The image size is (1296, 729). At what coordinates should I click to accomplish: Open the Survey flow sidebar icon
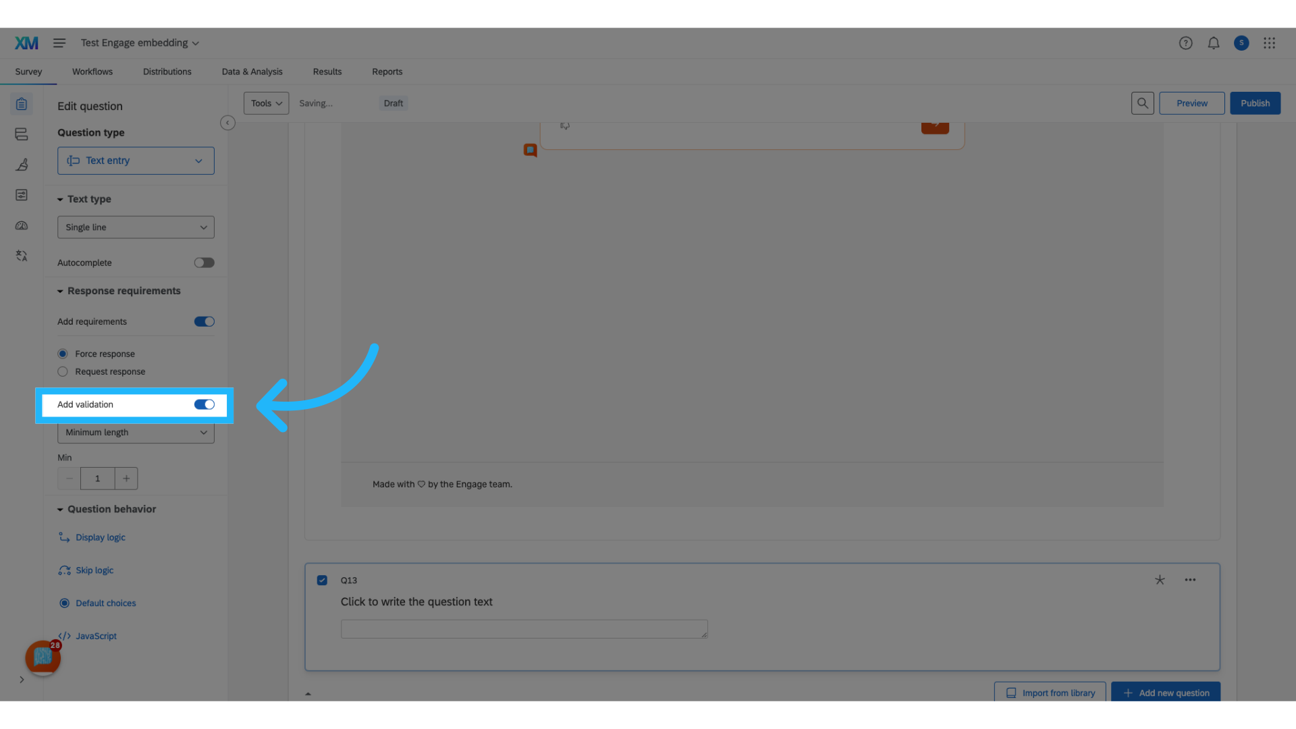coord(22,134)
